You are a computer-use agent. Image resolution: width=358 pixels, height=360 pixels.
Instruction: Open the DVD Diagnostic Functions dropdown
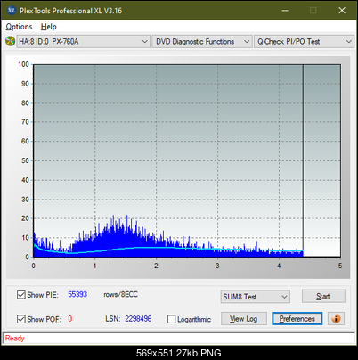[202, 42]
